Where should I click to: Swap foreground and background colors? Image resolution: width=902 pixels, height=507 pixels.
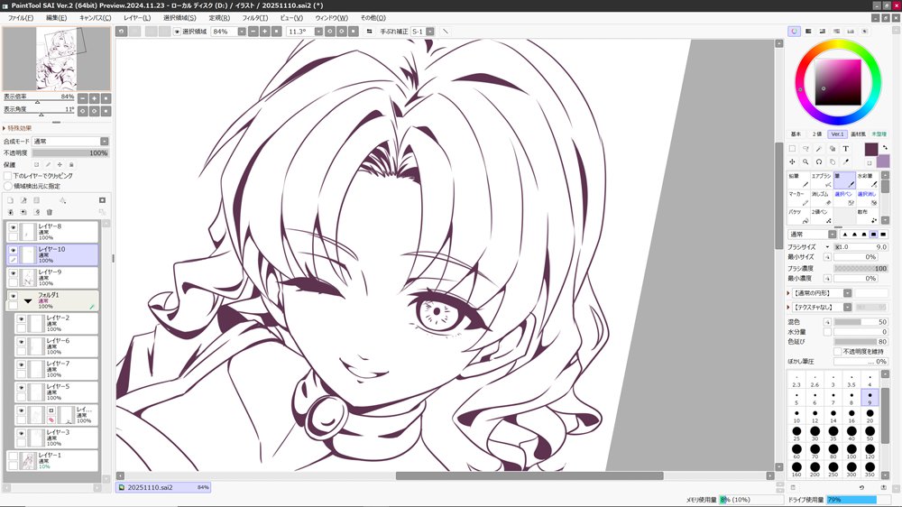coord(885,148)
